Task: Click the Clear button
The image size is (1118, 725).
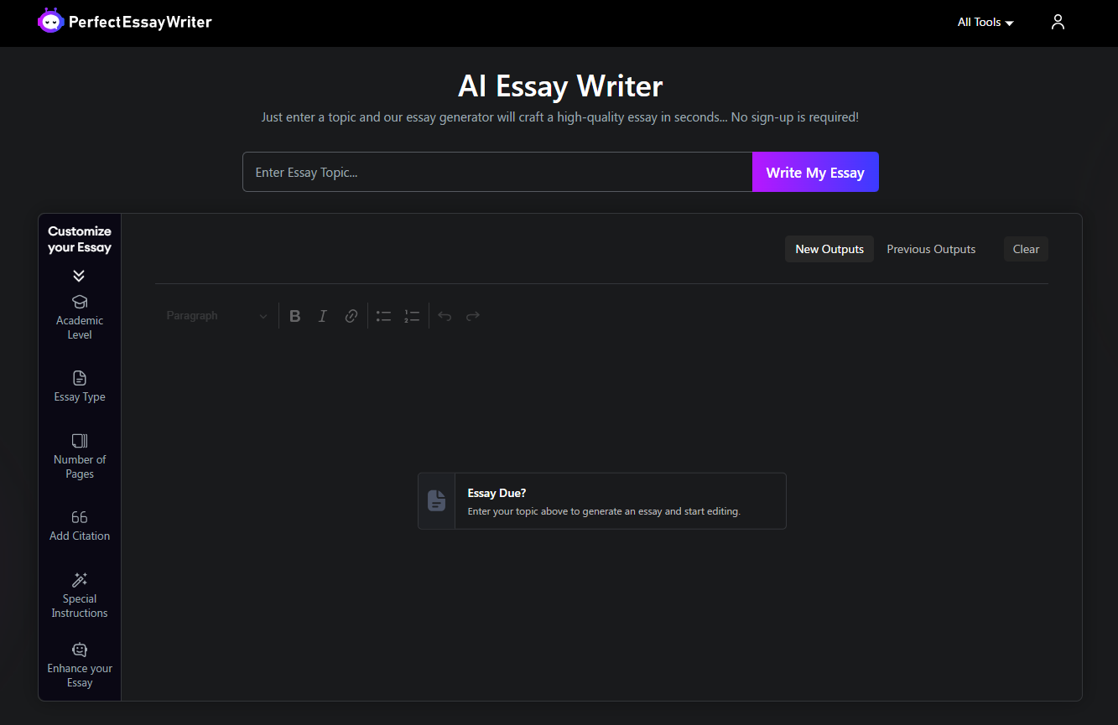Action: (x=1026, y=249)
